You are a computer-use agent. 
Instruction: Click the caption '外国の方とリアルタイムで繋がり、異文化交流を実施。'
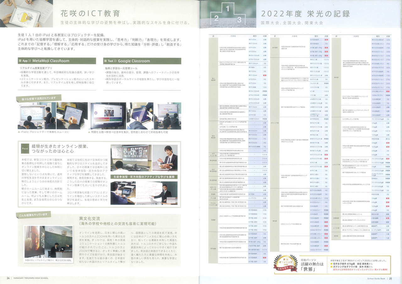[48, 260]
